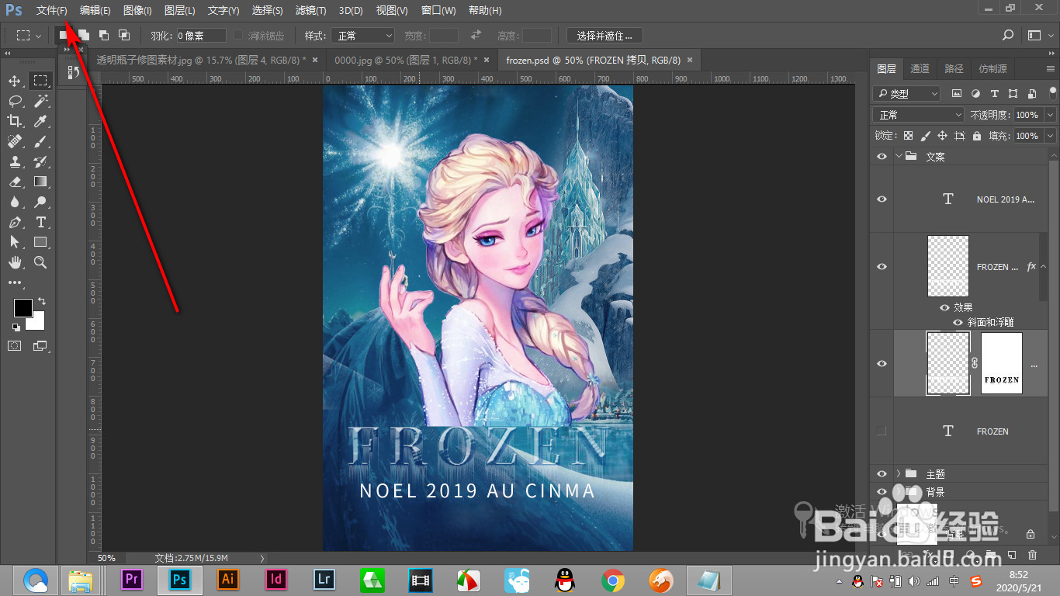
Task: Select the Dodge tool
Action: [x=40, y=203]
